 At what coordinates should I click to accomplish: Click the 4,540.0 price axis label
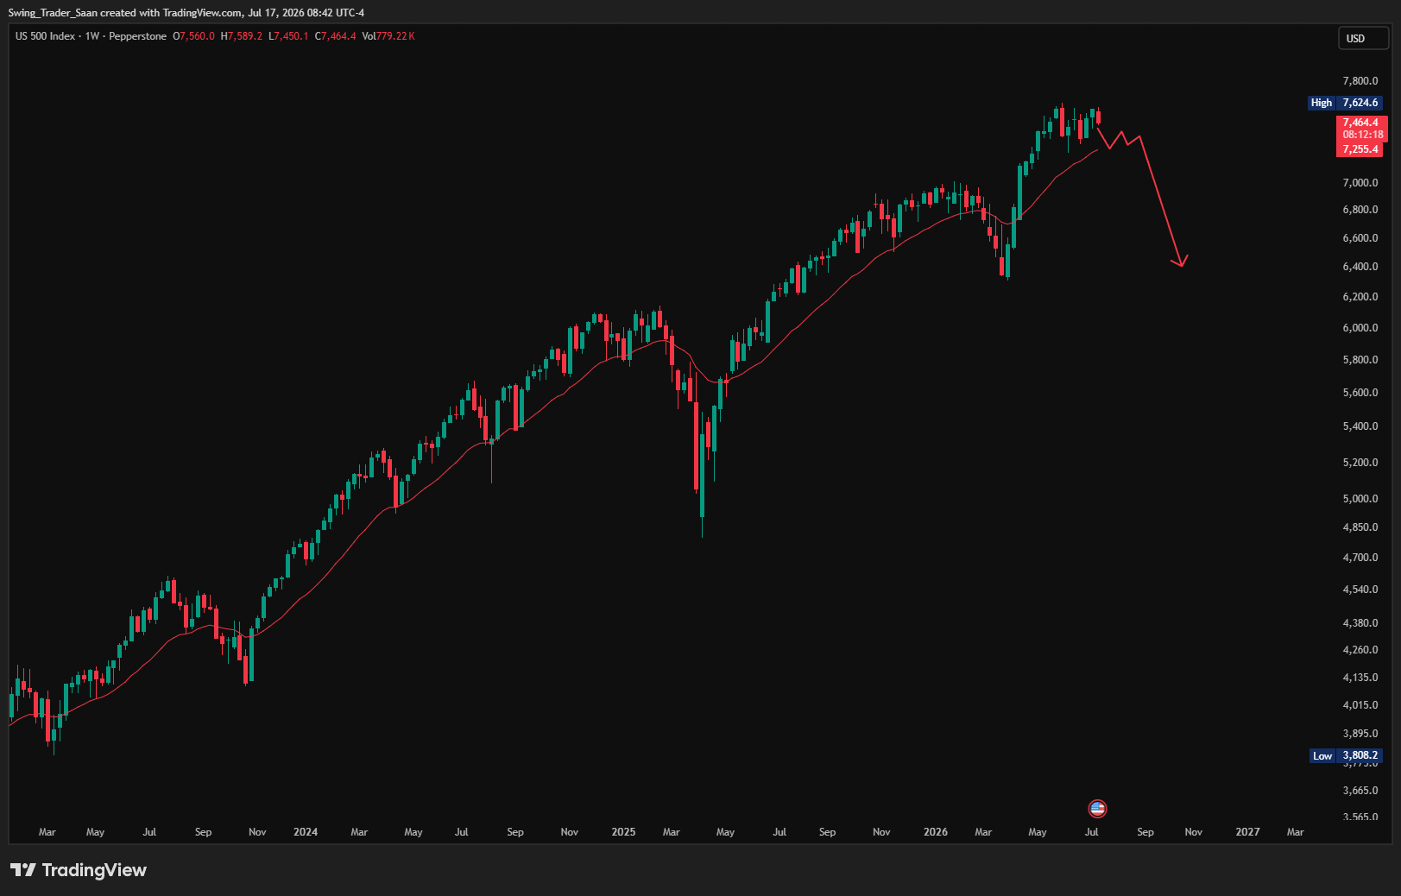click(1360, 590)
